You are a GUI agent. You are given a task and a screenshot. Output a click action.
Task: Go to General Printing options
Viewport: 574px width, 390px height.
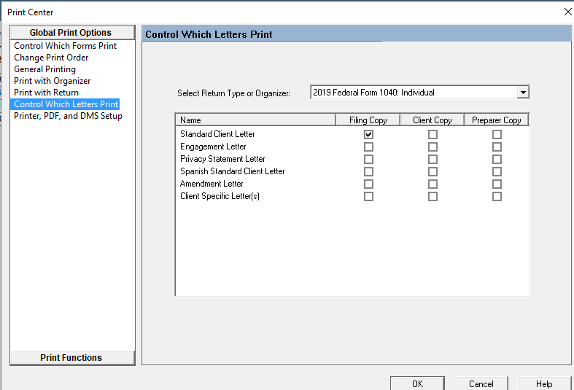[44, 69]
